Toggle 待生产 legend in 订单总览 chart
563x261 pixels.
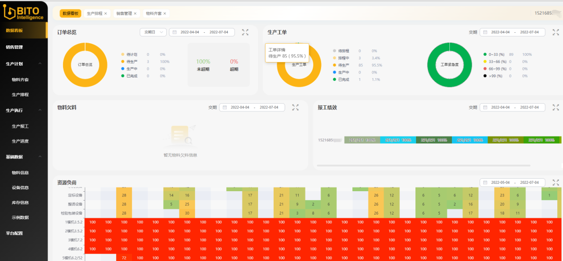coord(130,62)
